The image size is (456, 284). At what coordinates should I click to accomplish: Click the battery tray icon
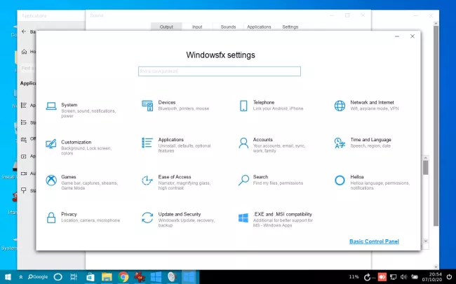point(415,277)
